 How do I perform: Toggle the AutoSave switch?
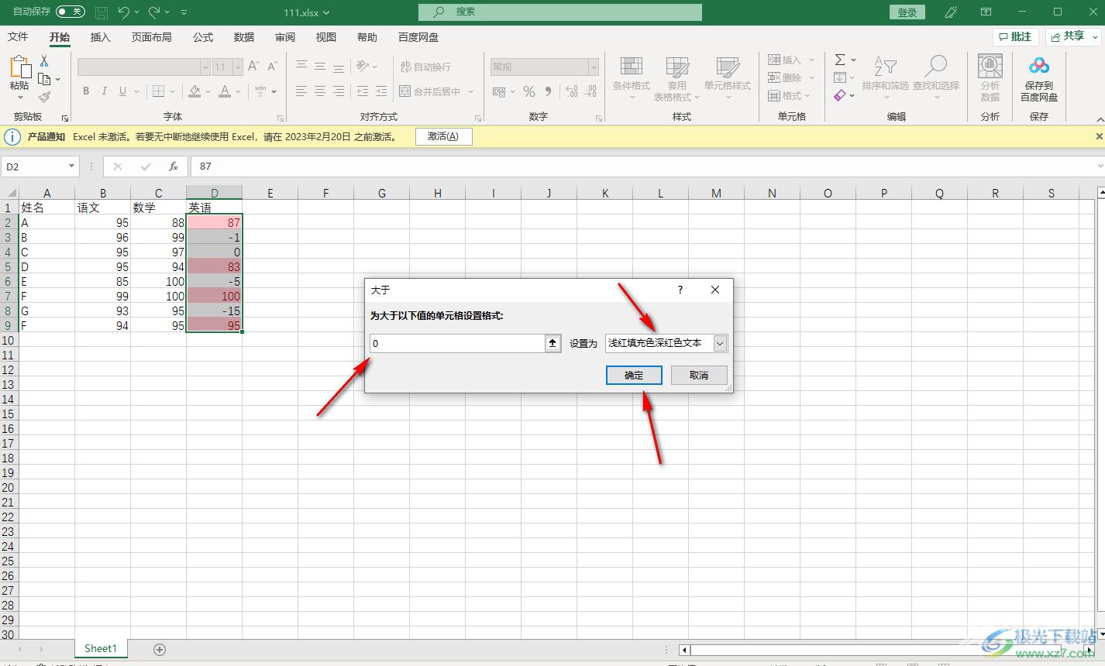[71, 12]
